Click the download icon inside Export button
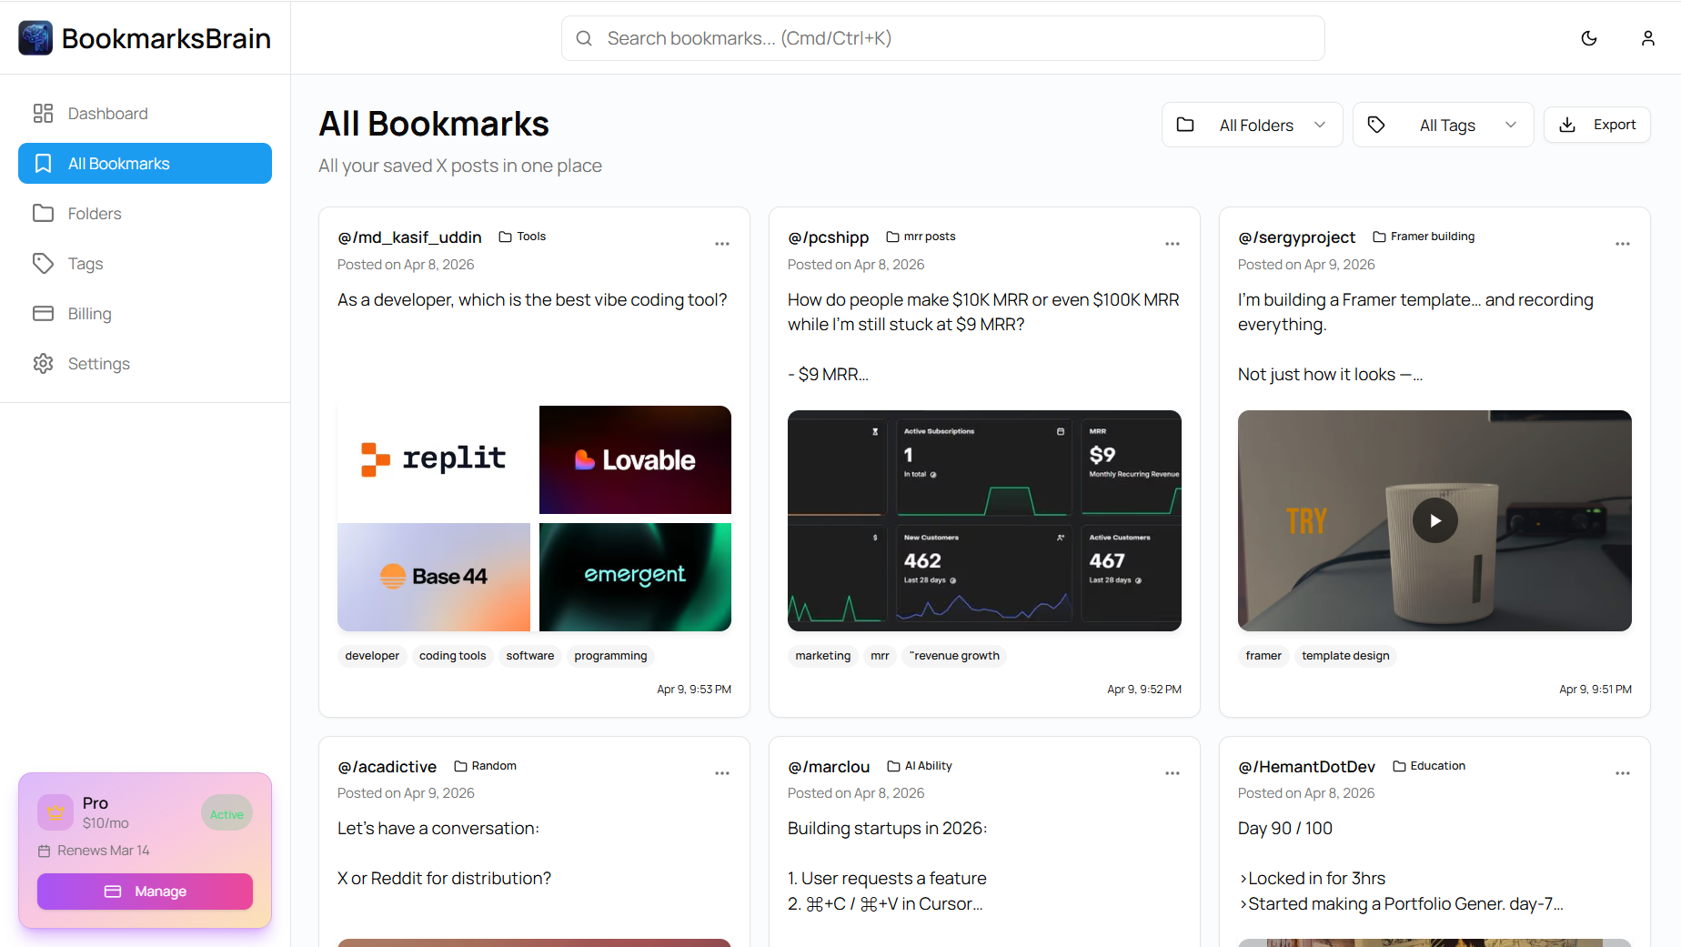This screenshot has width=1681, height=947. click(x=1566, y=125)
